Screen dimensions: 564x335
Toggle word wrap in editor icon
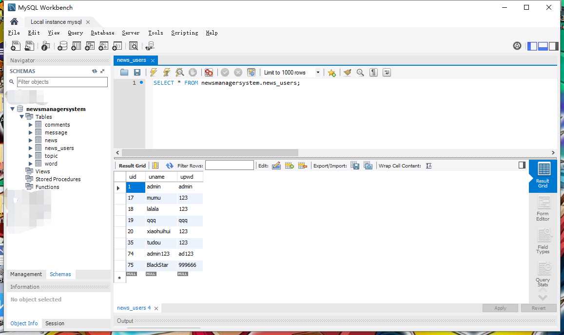(x=387, y=73)
